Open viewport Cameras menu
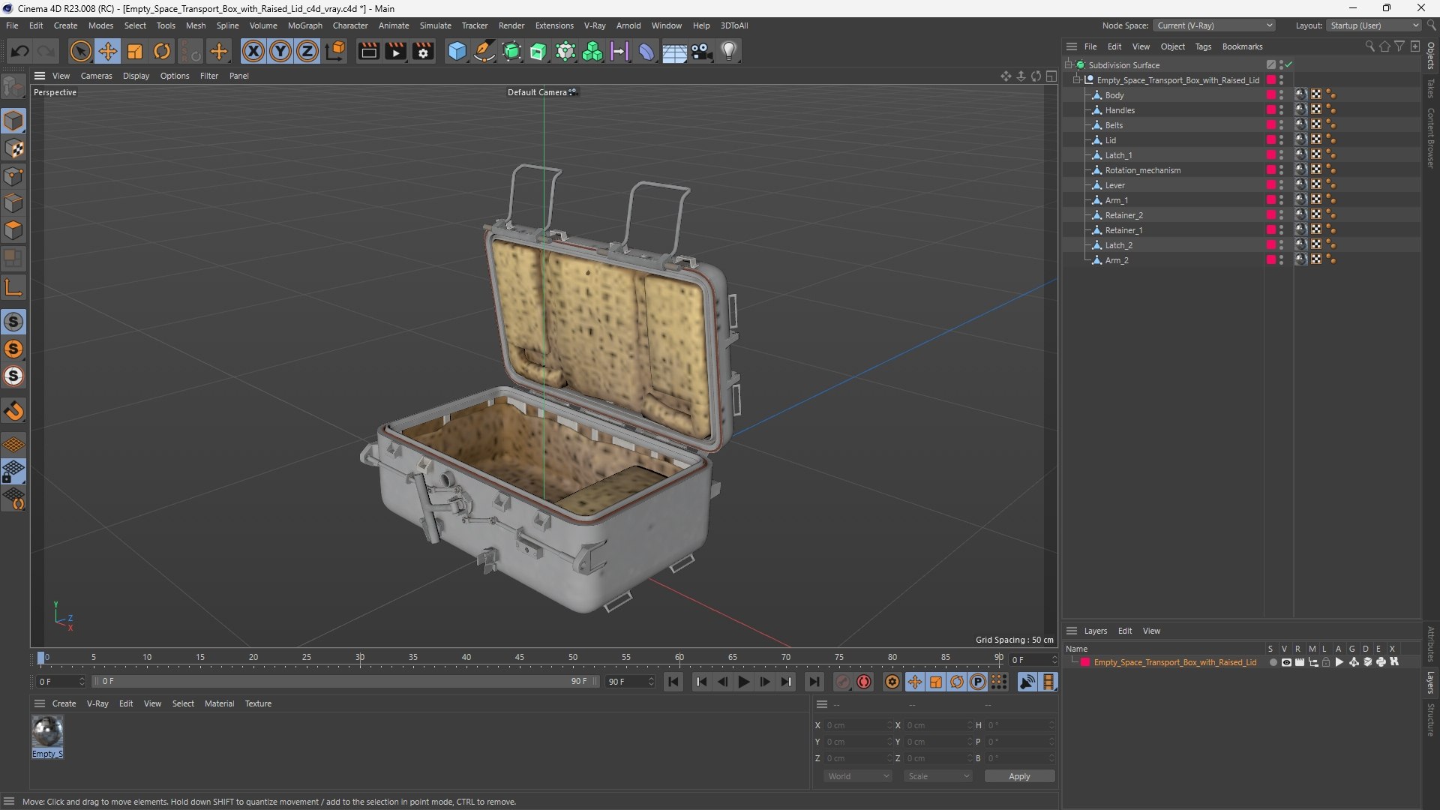Image resolution: width=1440 pixels, height=810 pixels. pyautogui.click(x=96, y=76)
